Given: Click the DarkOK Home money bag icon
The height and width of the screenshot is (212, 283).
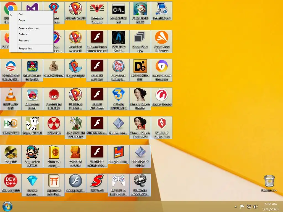Looking at the screenshot, I should [54, 68].
